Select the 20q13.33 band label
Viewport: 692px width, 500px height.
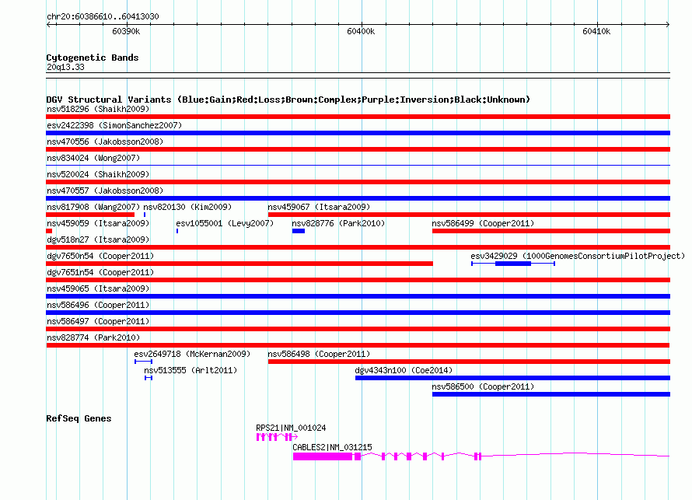pyautogui.click(x=65, y=67)
